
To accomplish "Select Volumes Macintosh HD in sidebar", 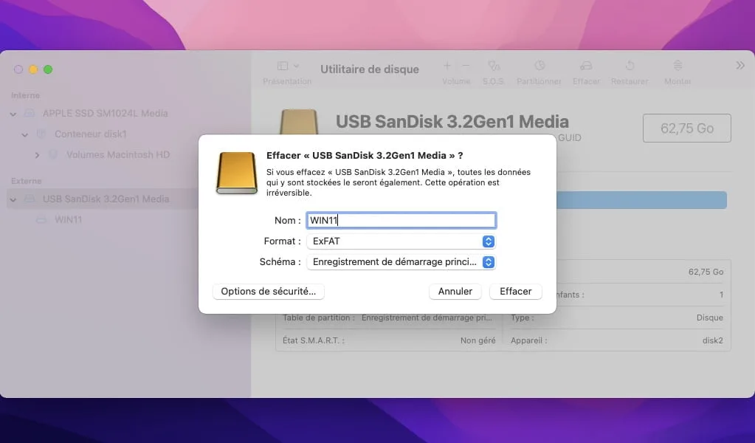I will point(118,155).
